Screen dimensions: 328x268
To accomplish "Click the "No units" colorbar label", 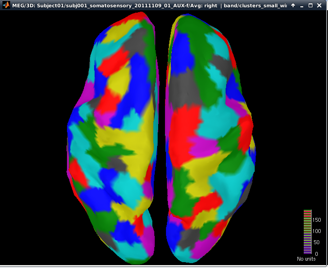I will pyautogui.click(x=306, y=259).
